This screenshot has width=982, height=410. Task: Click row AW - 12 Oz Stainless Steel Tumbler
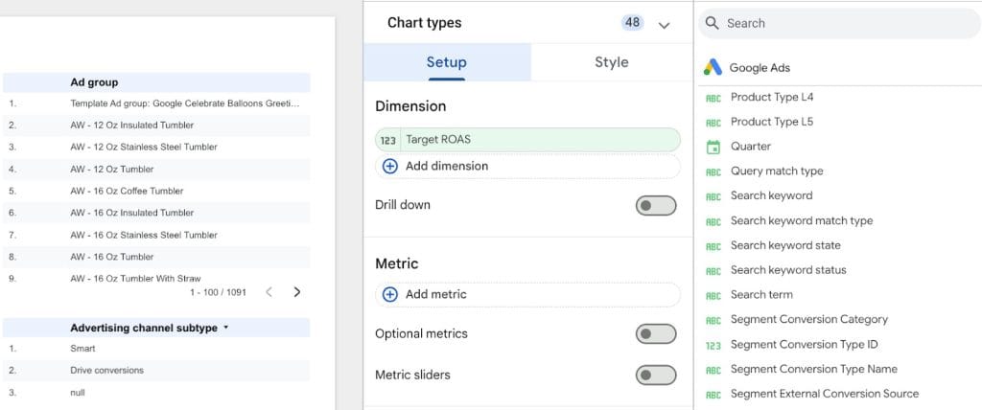pos(156,148)
